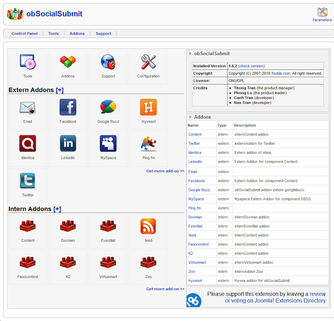
Task: Open the Support menu item
Action: click(103, 33)
